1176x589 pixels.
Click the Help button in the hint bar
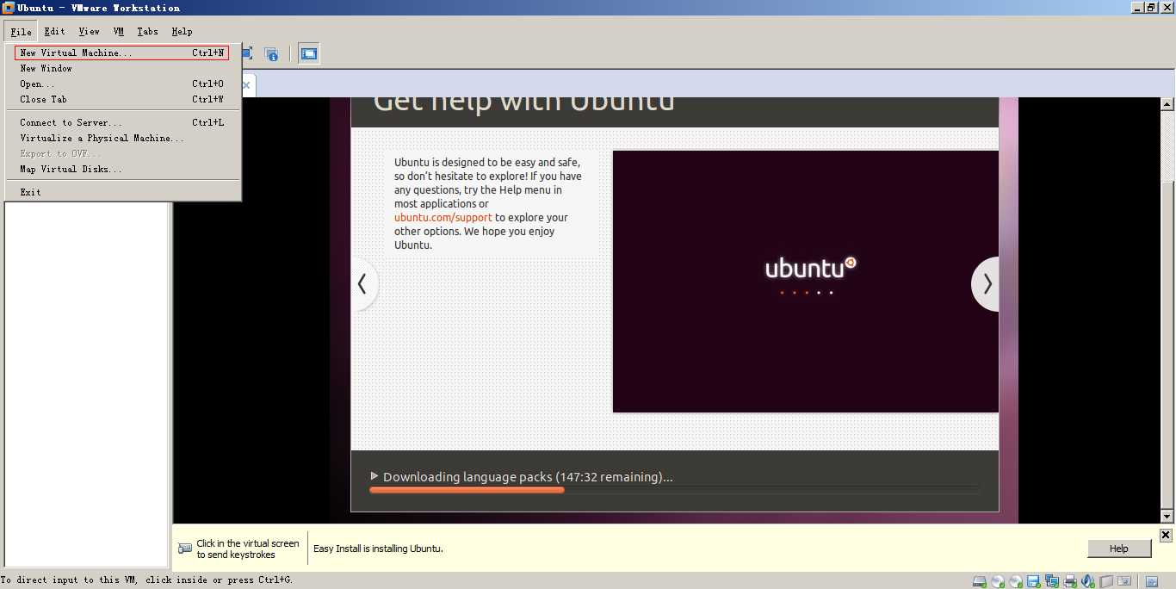point(1119,549)
